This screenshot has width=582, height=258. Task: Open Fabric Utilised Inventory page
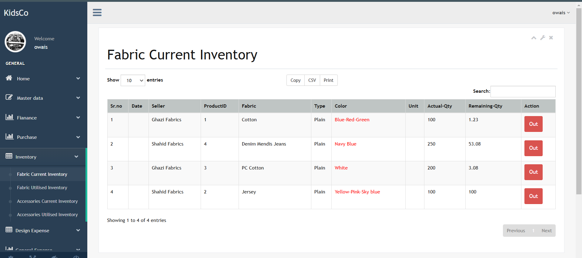[x=42, y=188]
